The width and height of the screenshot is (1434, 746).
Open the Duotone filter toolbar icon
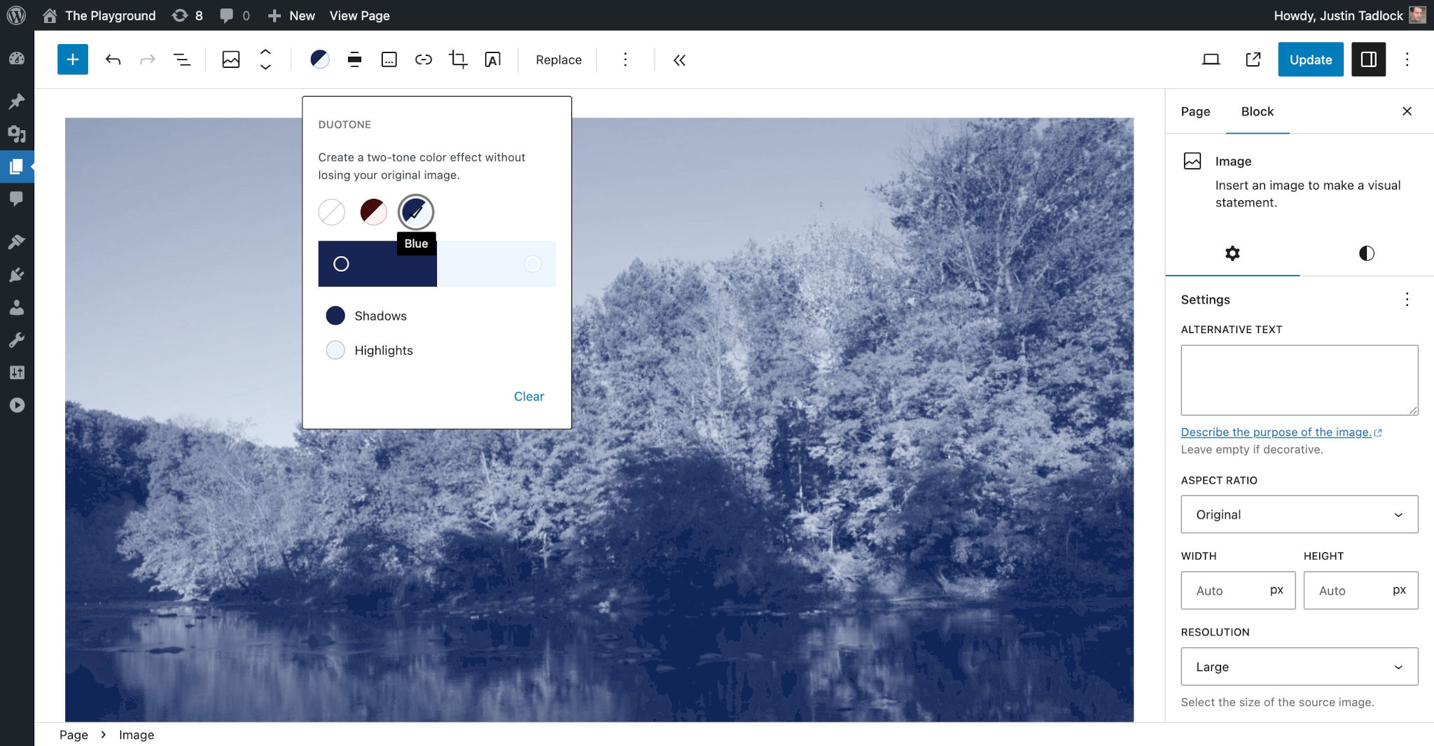pyautogui.click(x=320, y=59)
